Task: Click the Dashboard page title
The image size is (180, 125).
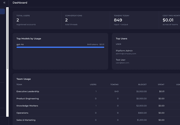Action: point(20,3)
